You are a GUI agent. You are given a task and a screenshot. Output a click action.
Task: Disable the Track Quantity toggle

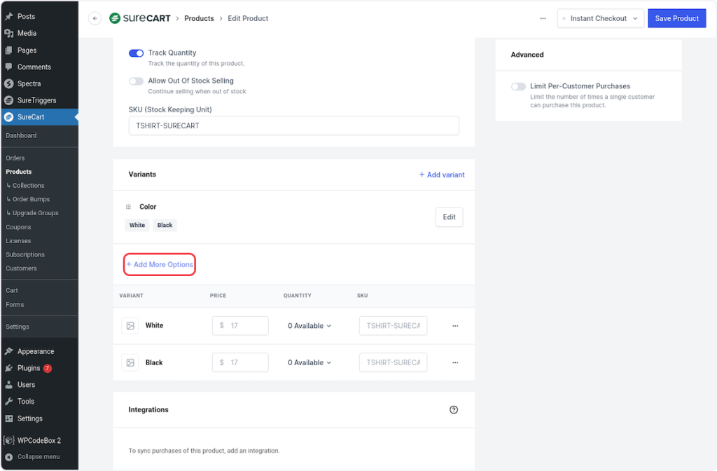(136, 53)
